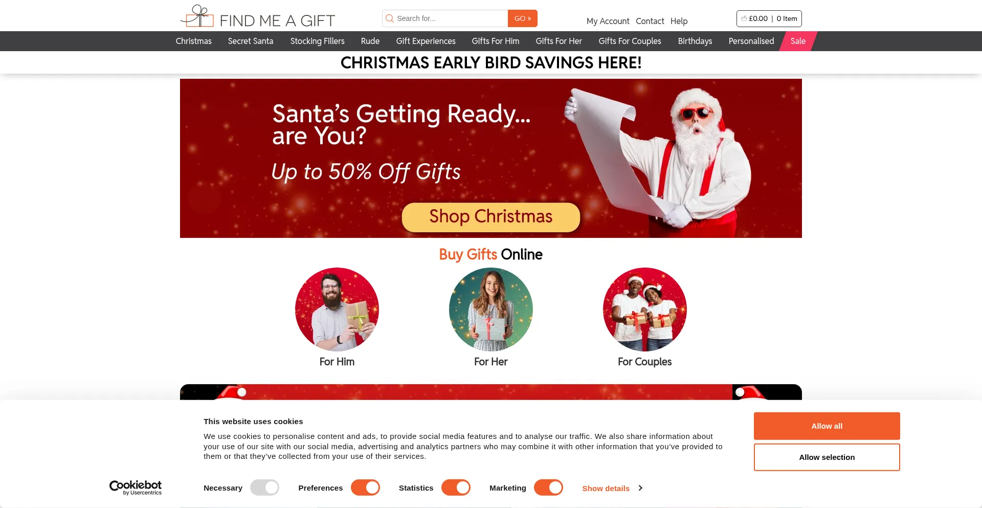Click the Shop Christmas banner button
The height and width of the screenshot is (508, 982).
pyautogui.click(x=491, y=217)
